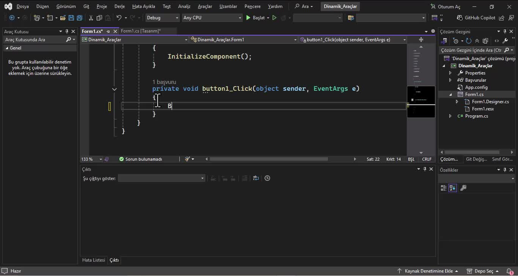Expand the Form1.Designer.cs node
Image resolution: width=518 pixels, height=276 pixels.
(x=457, y=102)
